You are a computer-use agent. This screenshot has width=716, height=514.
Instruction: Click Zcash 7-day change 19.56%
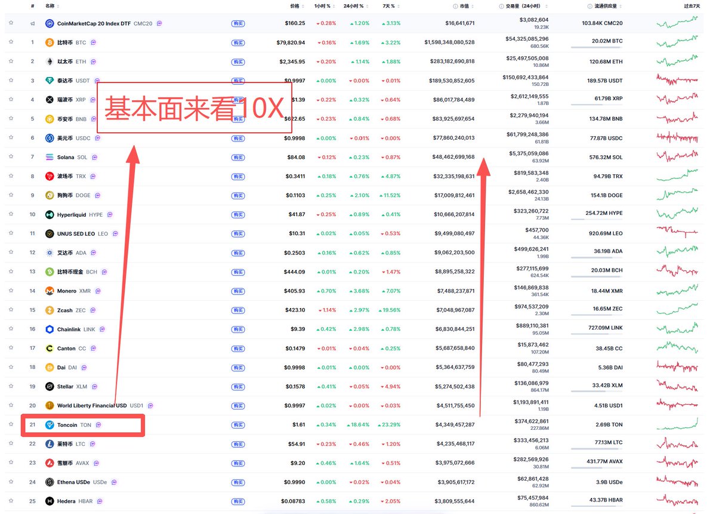389,310
